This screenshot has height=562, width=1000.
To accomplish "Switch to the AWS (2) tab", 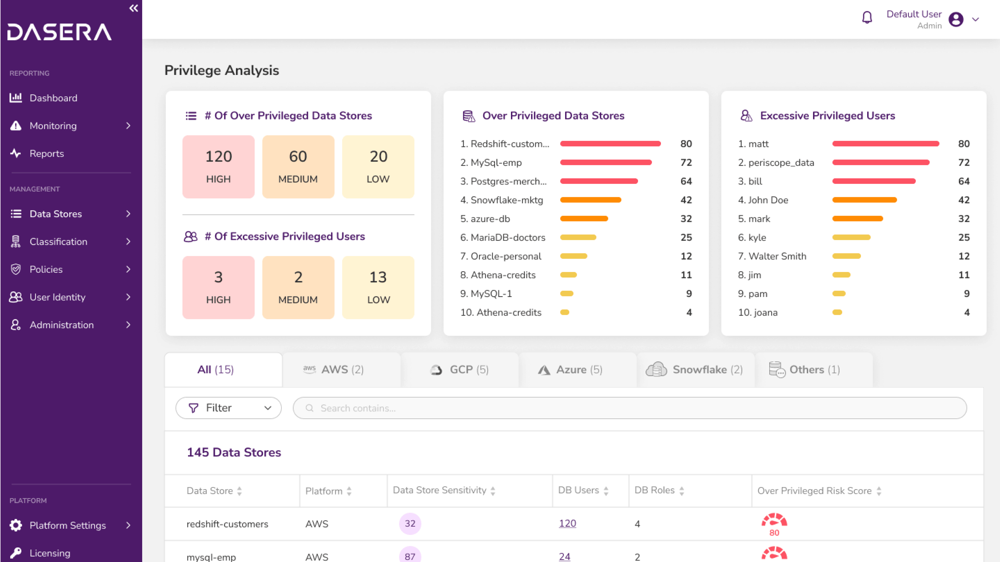I will (342, 370).
